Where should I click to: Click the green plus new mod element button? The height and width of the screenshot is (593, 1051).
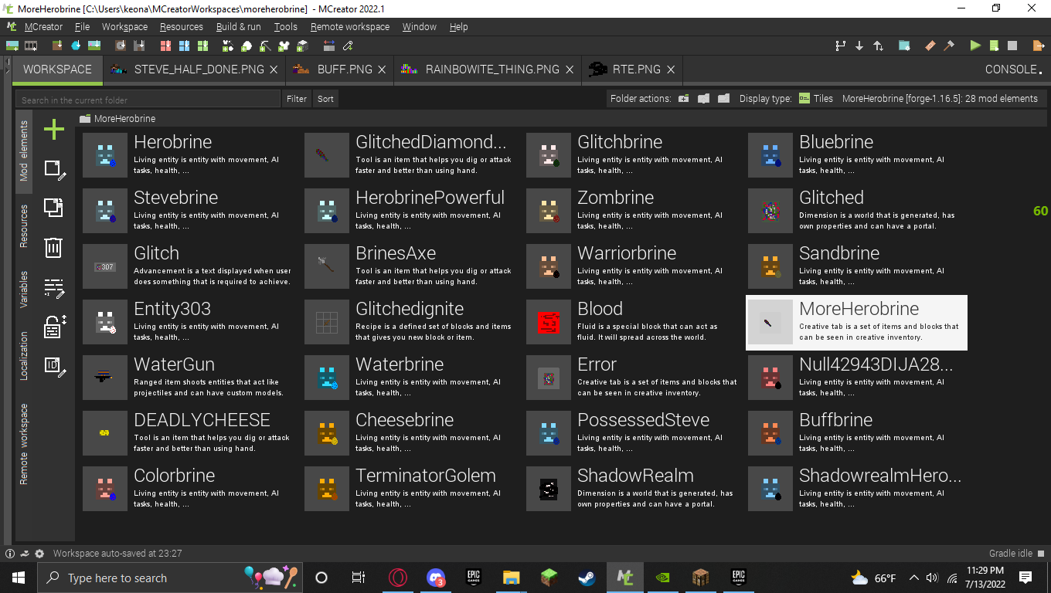(x=54, y=130)
